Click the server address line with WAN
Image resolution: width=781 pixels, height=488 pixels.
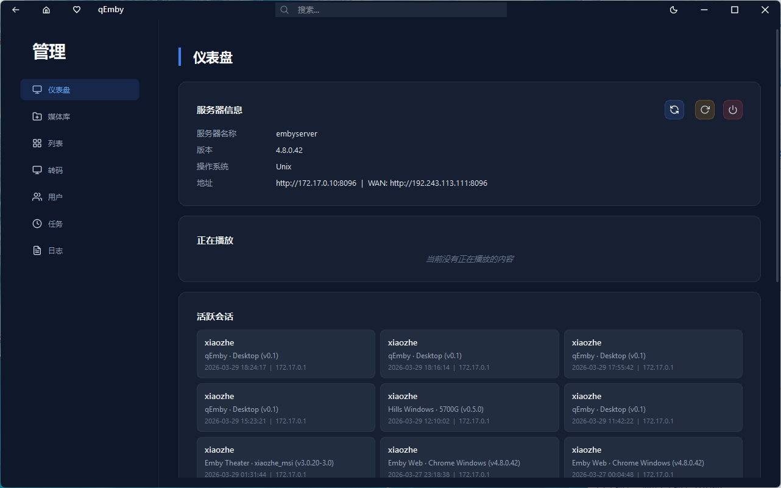tap(381, 183)
